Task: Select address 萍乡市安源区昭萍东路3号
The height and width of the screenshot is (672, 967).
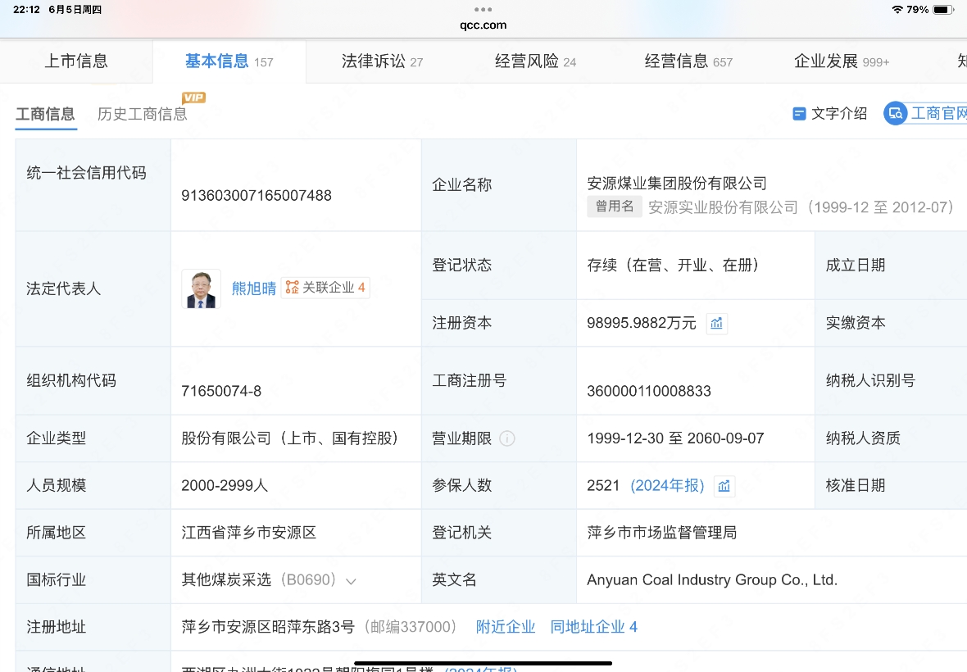Action: pyautogui.click(x=268, y=627)
